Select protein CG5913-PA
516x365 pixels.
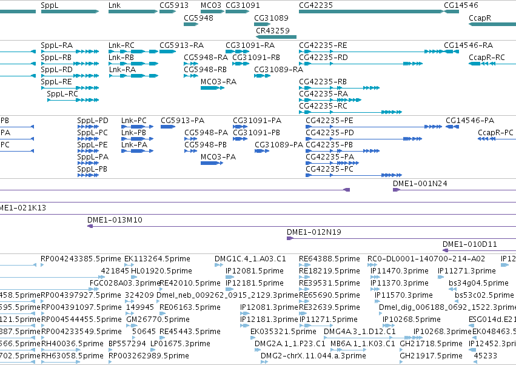tap(168, 127)
